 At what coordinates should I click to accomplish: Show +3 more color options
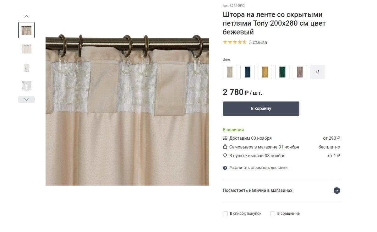[x=317, y=72]
